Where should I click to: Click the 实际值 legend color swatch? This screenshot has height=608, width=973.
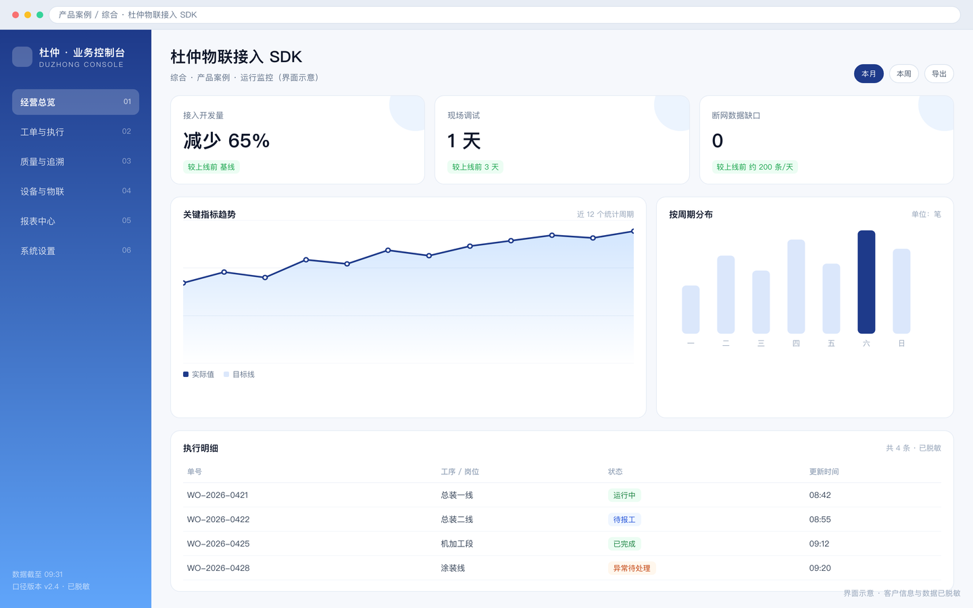186,374
